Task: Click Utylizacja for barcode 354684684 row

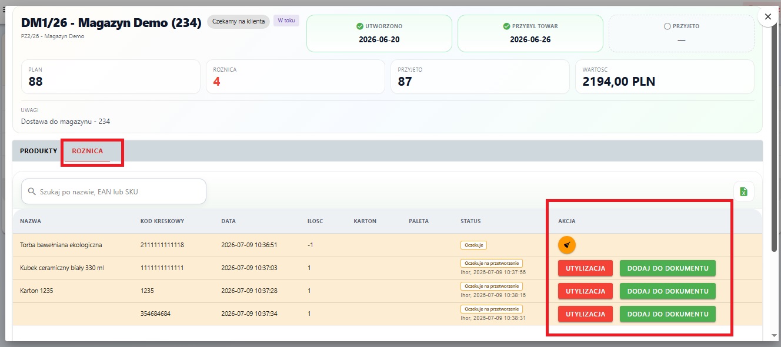Action: [585, 314]
